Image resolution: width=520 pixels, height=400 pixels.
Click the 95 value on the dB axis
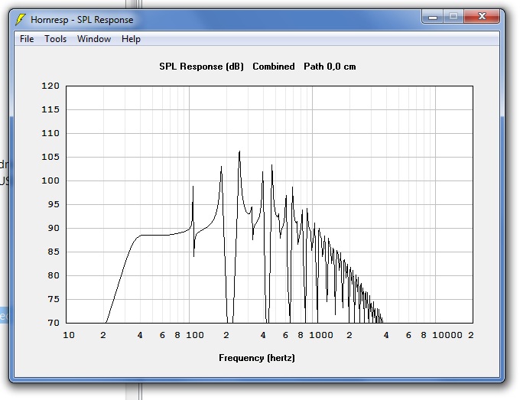(x=54, y=204)
